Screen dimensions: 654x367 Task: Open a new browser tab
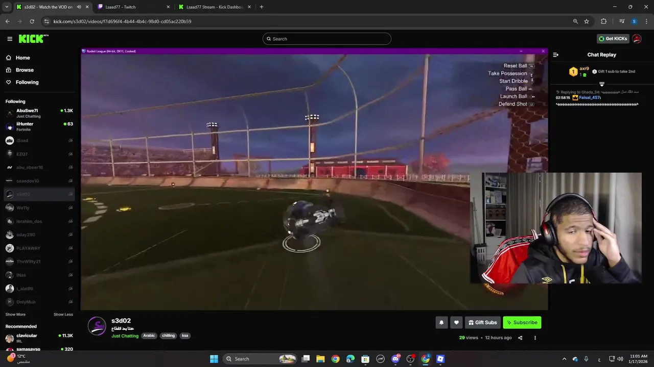click(262, 7)
